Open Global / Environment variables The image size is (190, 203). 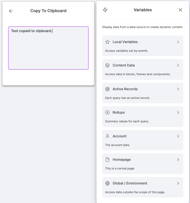pyautogui.click(x=143, y=187)
